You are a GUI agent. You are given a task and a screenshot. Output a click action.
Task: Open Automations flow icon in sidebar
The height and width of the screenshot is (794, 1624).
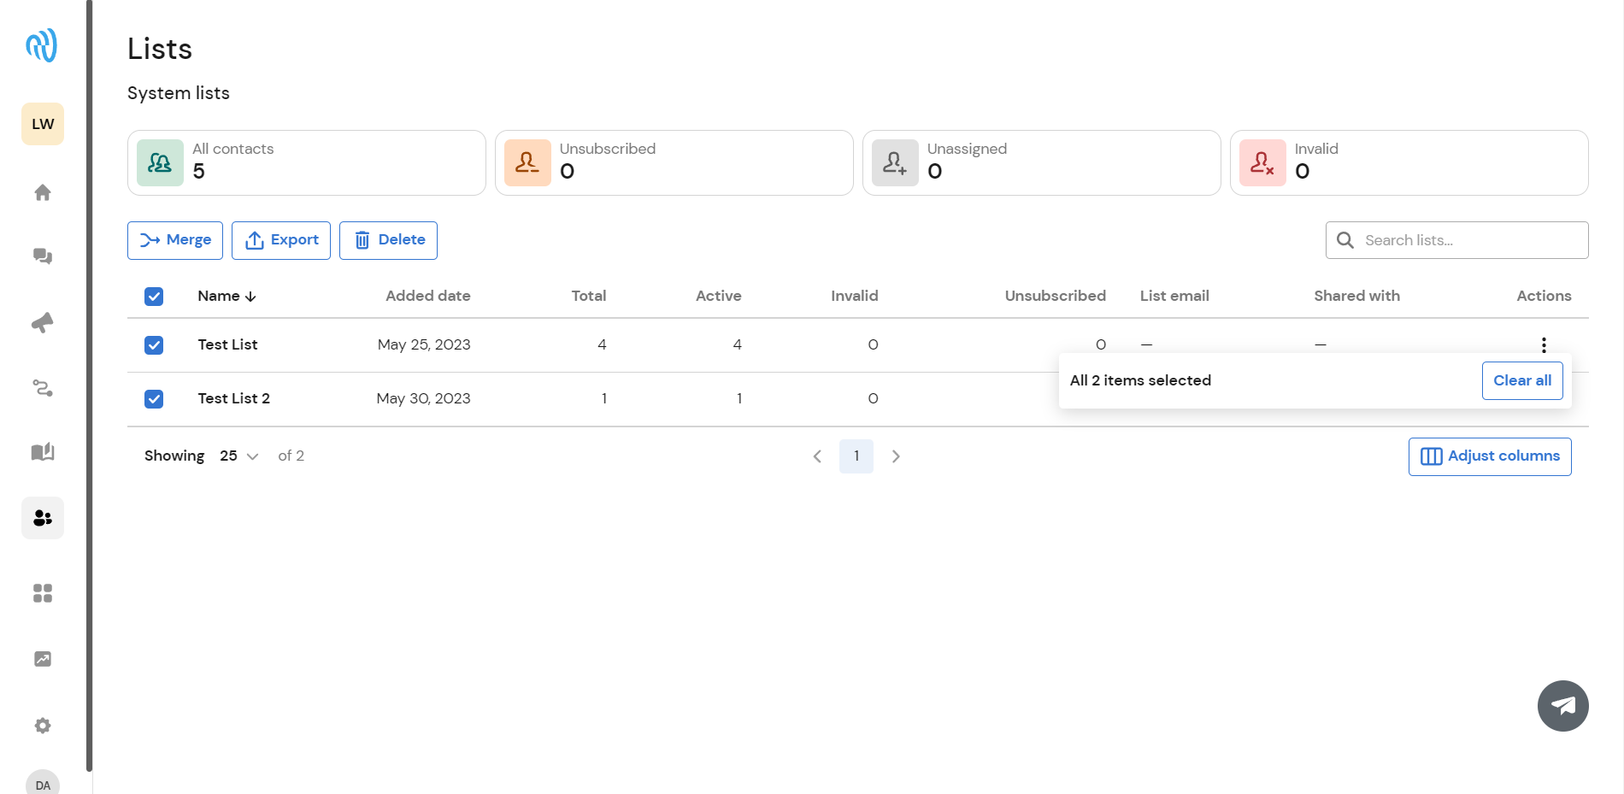tap(43, 388)
